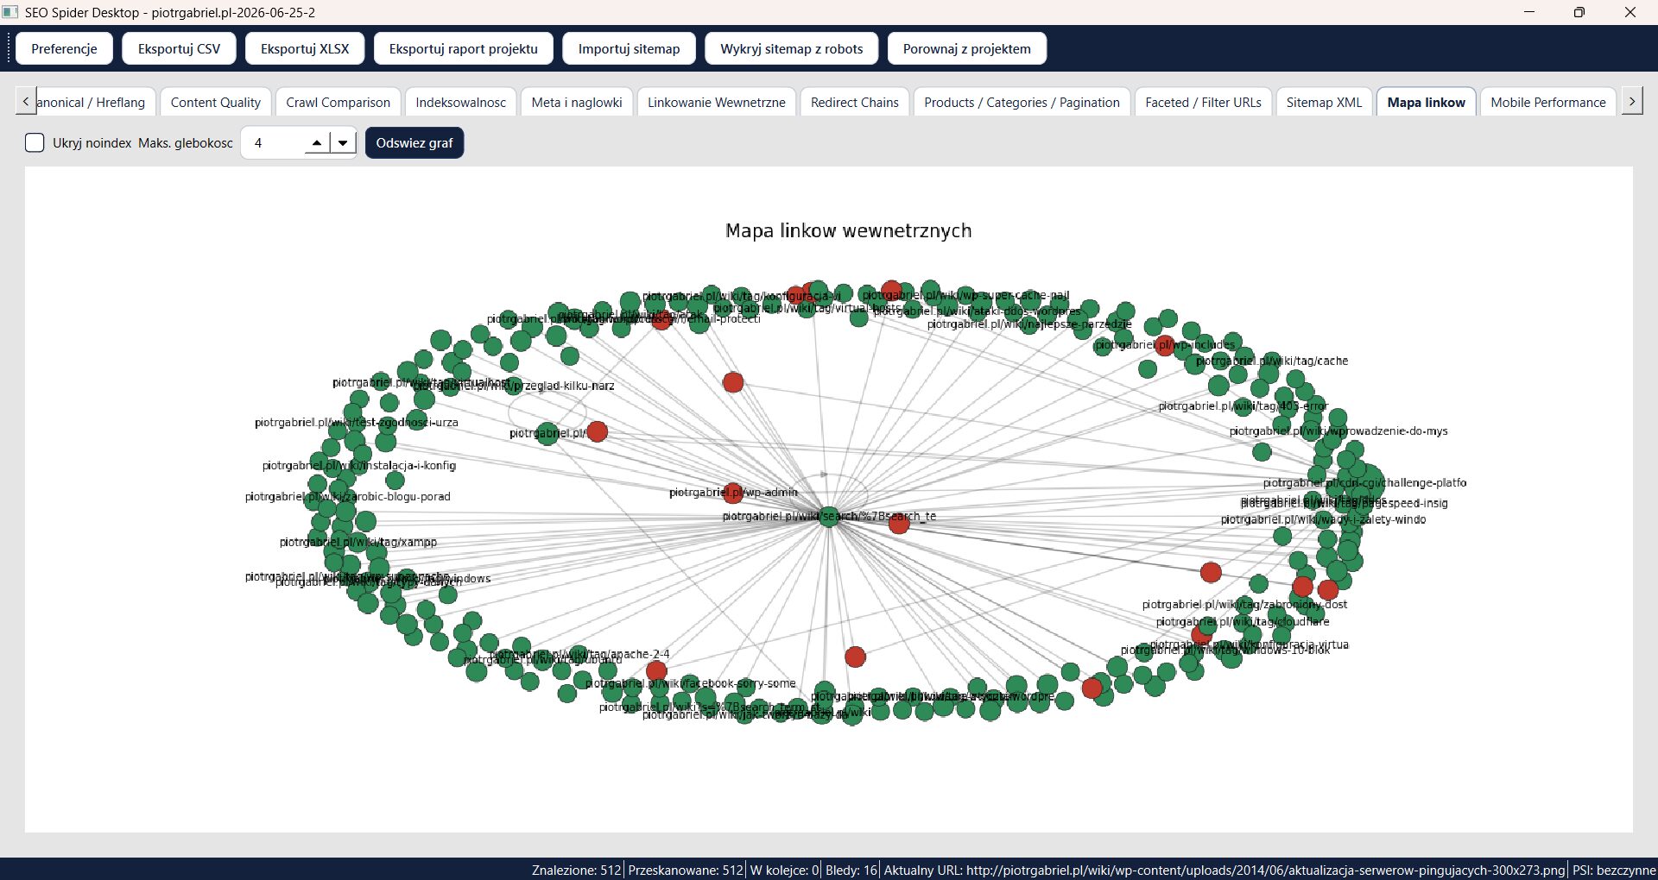Click the SEO Spider app icon in title bar
1658x880 pixels.
10,12
